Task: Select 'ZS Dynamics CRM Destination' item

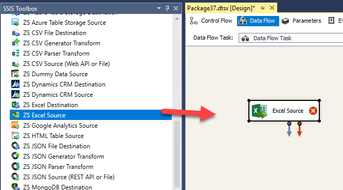Action: [x=64, y=84]
